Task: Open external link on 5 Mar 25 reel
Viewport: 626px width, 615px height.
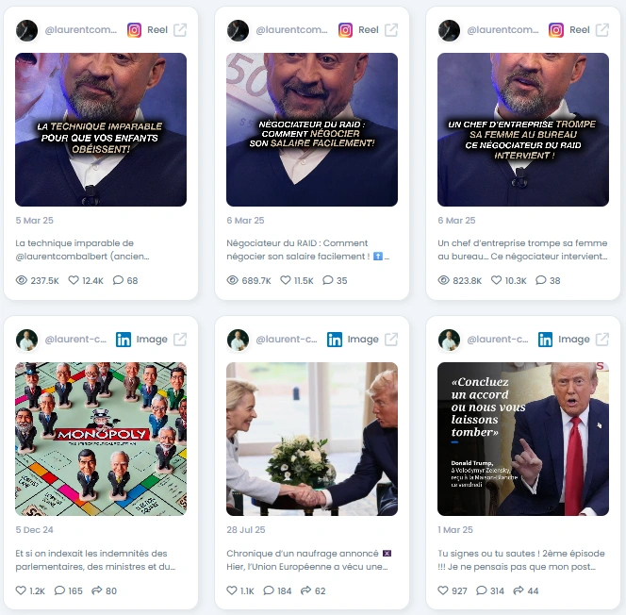Action: coord(180,30)
